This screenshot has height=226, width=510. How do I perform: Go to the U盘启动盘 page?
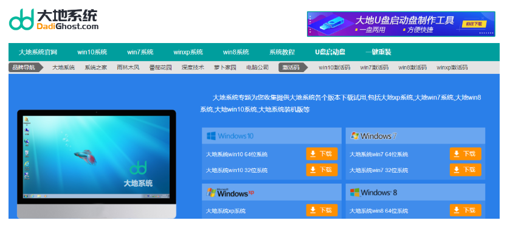[x=330, y=52]
